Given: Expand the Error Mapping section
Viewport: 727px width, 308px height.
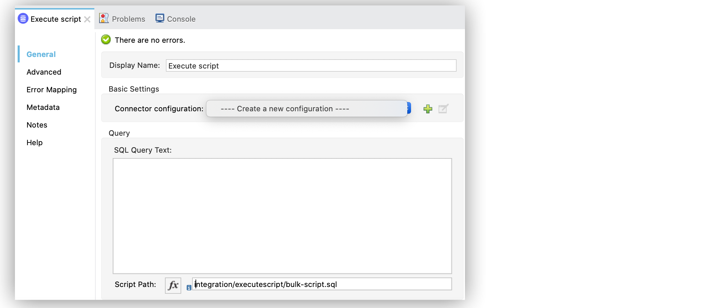Looking at the screenshot, I should [x=51, y=90].
